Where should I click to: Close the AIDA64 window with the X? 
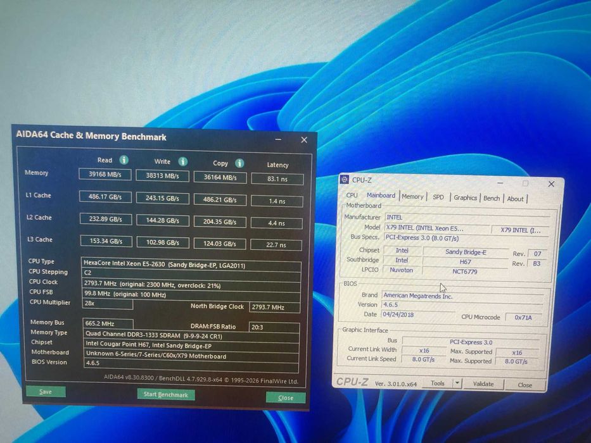(x=304, y=140)
